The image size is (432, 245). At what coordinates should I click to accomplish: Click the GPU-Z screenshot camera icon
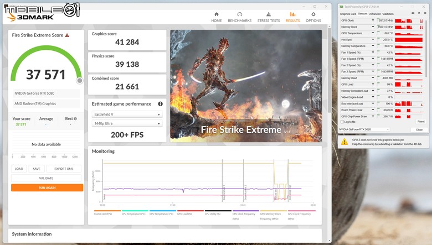tap(413, 13)
